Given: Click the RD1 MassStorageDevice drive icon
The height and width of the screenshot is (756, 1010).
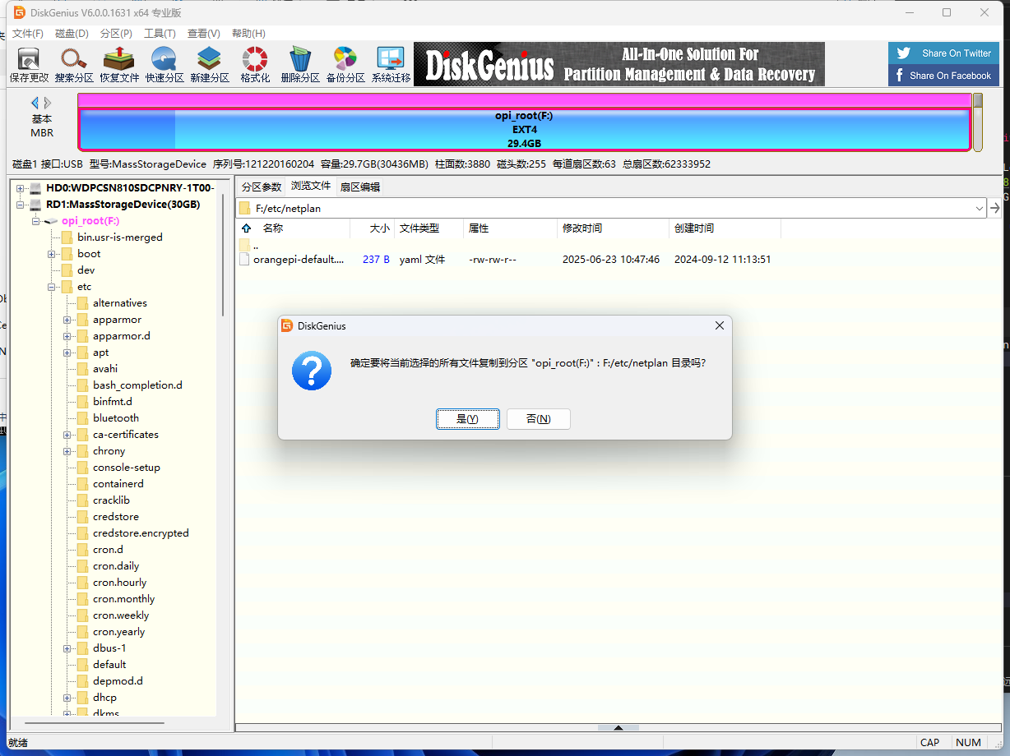Looking at the screenshot, I should tap(35, 205).
